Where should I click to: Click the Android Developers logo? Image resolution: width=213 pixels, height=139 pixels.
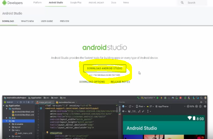pos(12,3)
